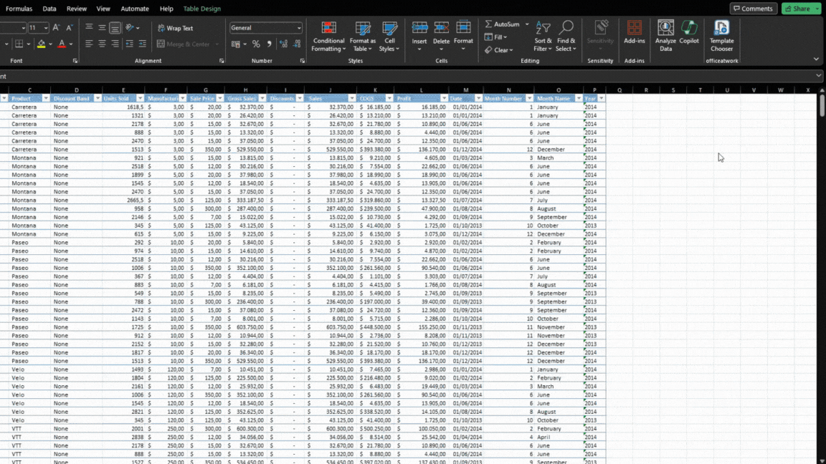Open the Automate ribbon tab
826x464 pixels.
135,9
